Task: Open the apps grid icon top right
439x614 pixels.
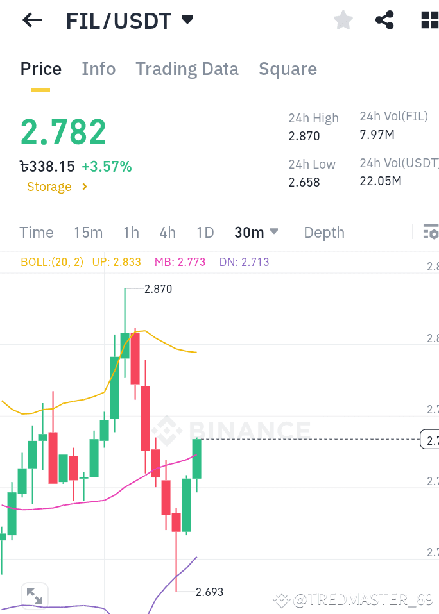Action: point(429,20)
